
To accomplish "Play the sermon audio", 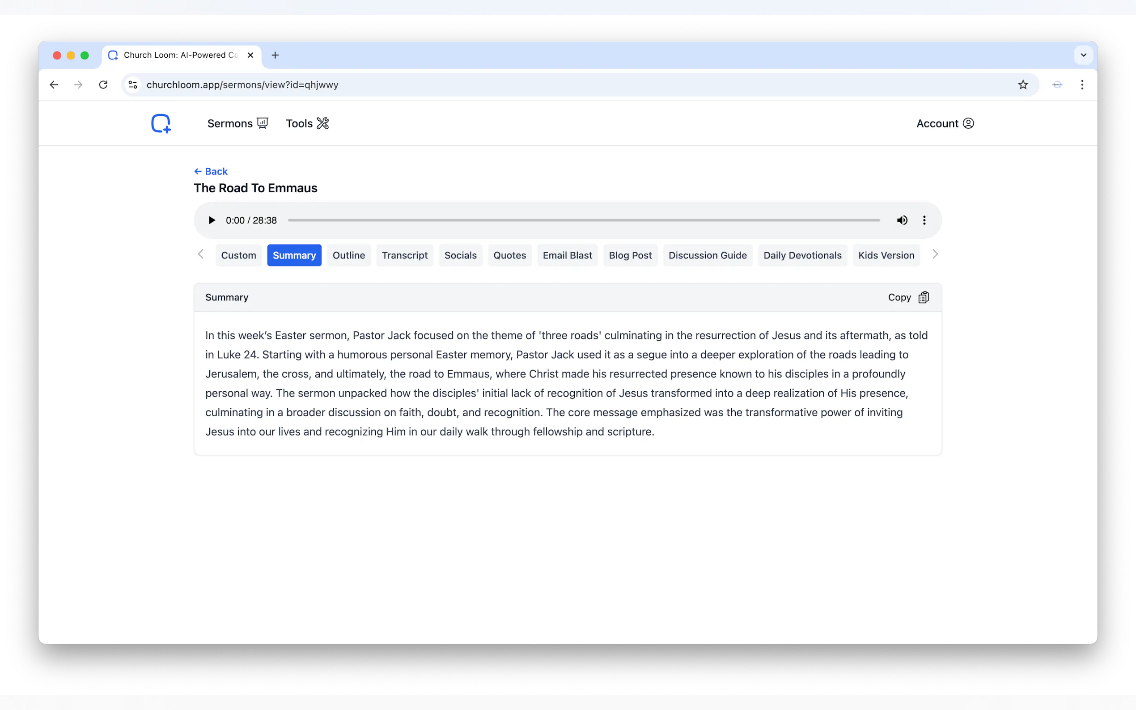I will point(212,220).
